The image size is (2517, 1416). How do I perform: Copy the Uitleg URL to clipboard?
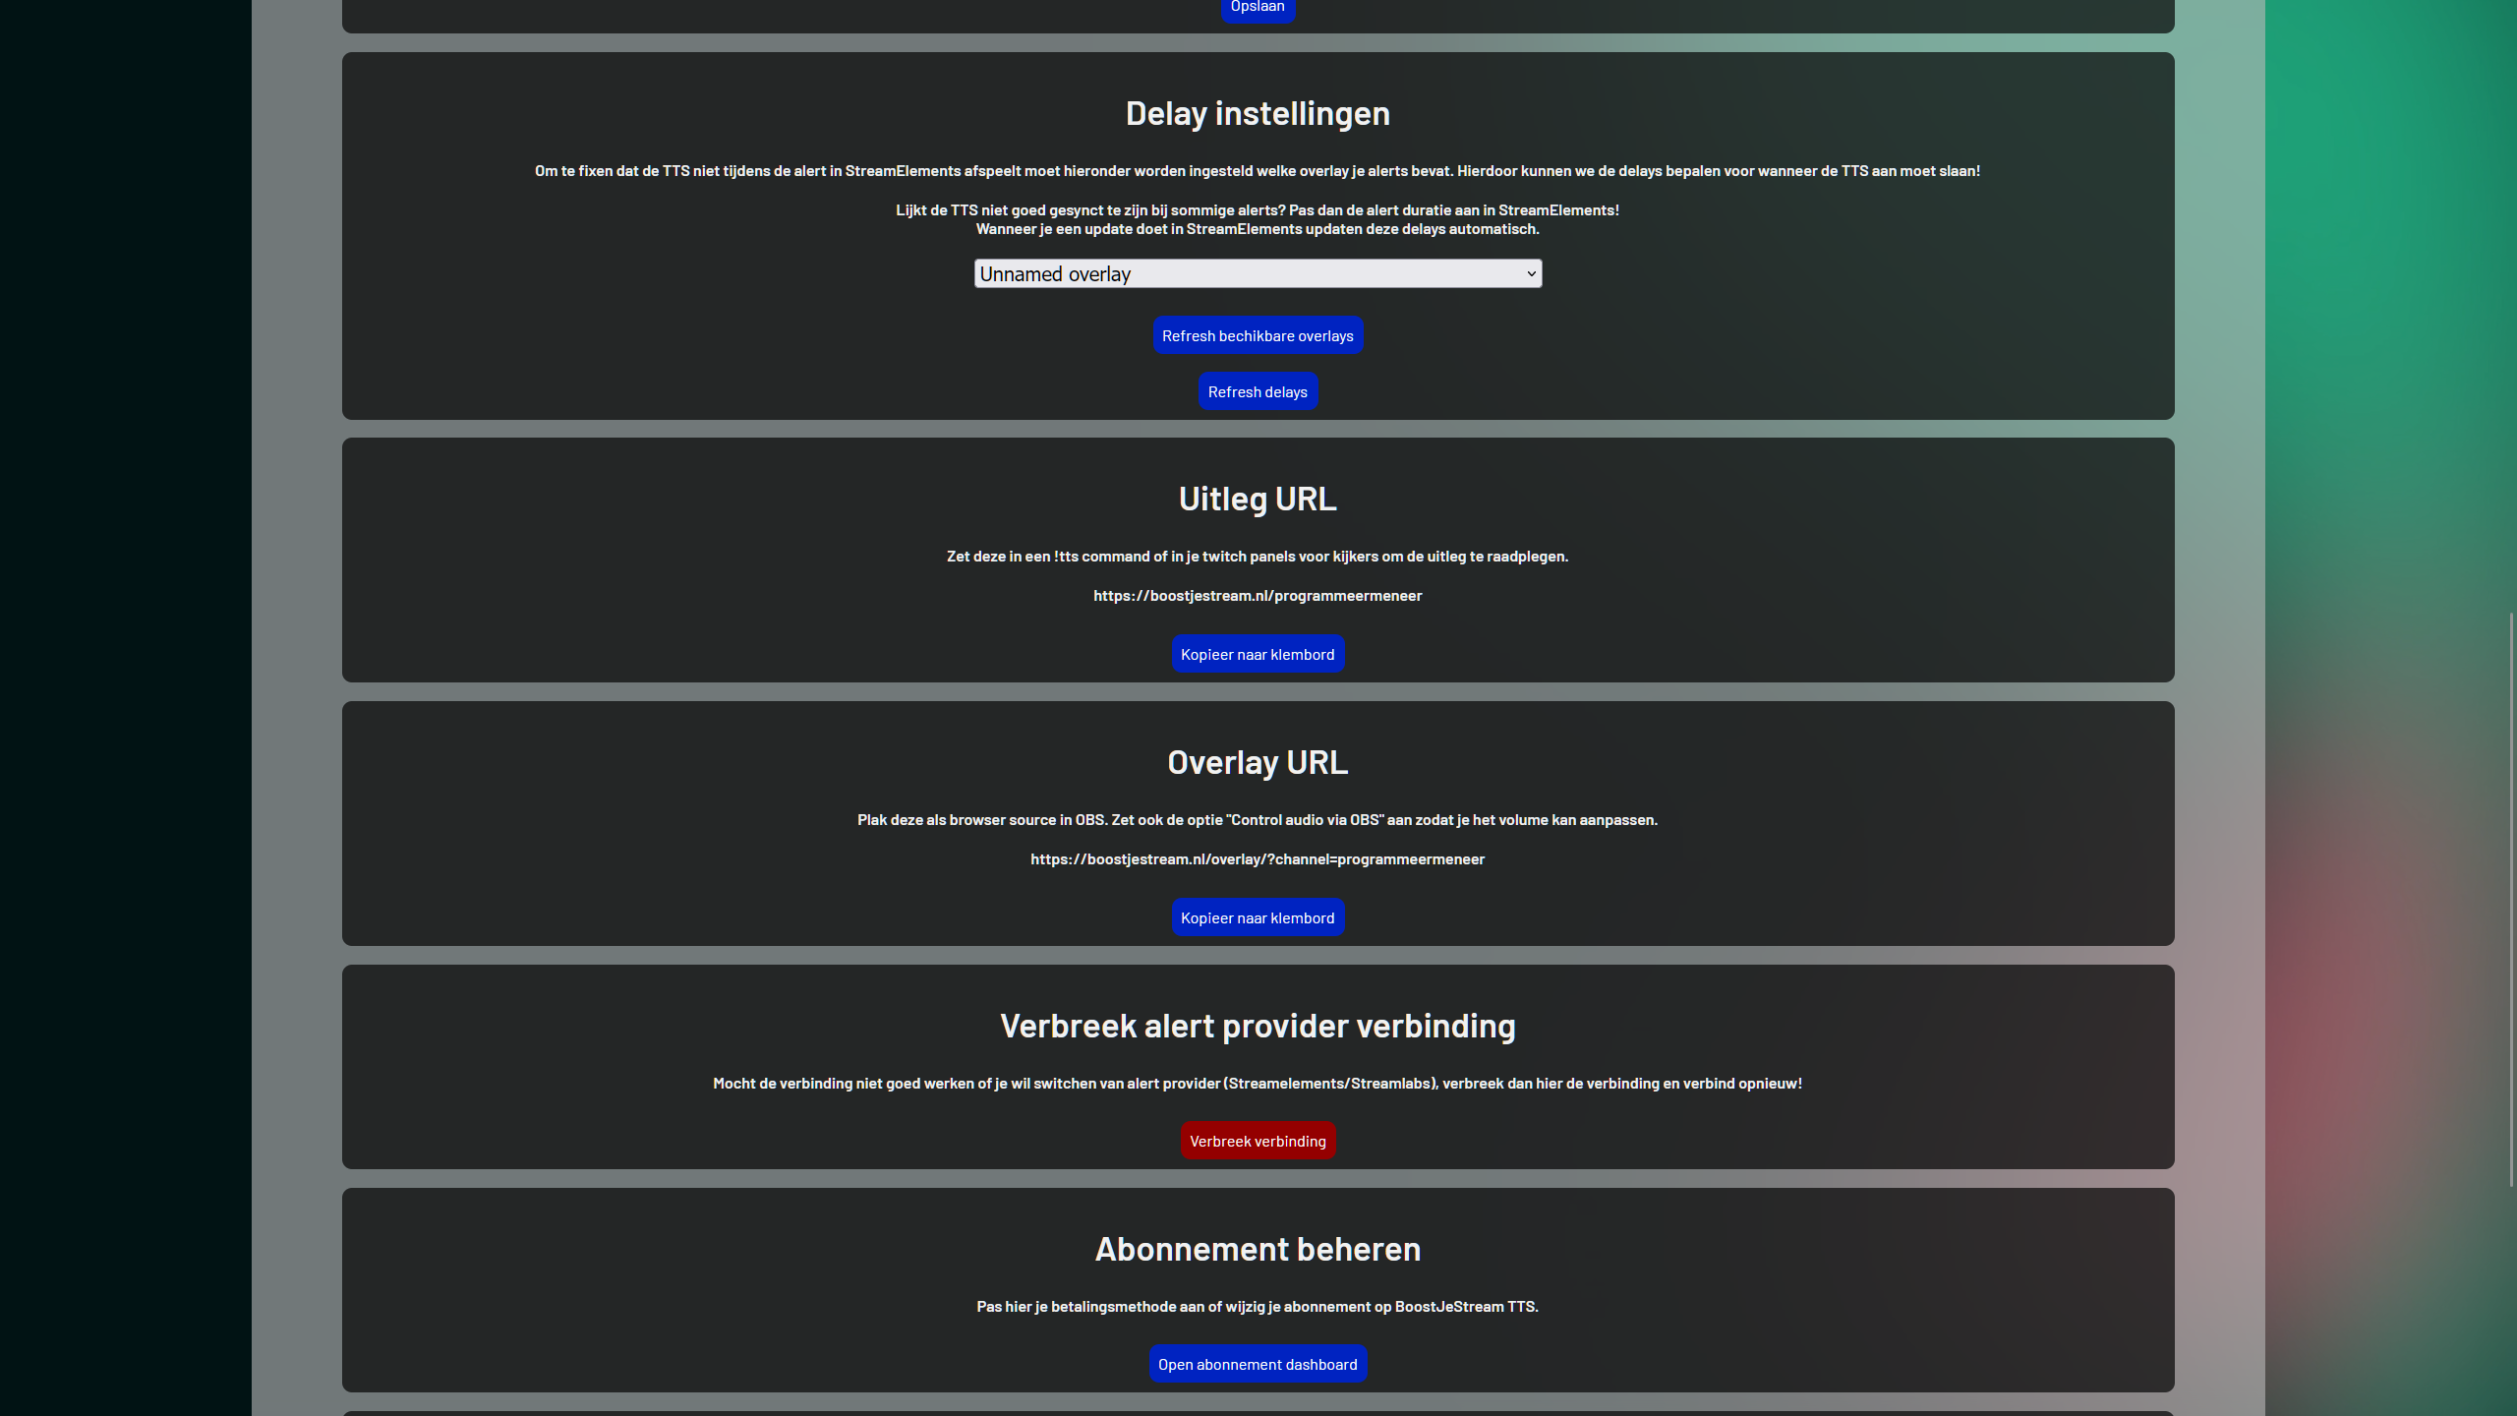click(x=1258, y=654)
